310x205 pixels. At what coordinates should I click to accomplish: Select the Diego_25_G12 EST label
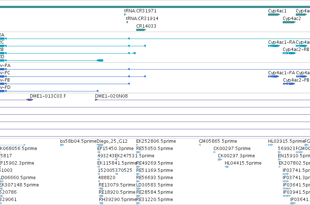[x=112, y=141]
